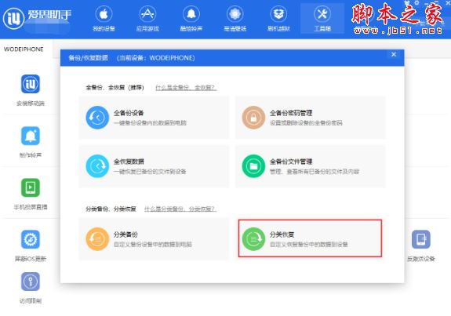
Task: Click the 手机投屏直播 sidebar label
Action: pos(31,207)
